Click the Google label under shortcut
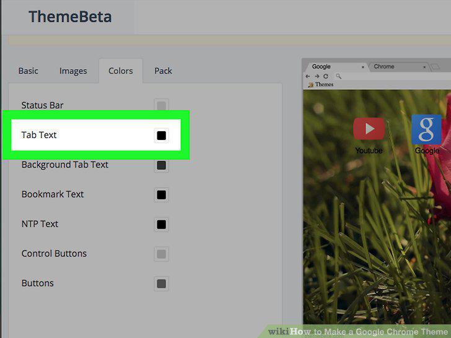This screenshot has height=338, width=451. click(x=427, y=150)
